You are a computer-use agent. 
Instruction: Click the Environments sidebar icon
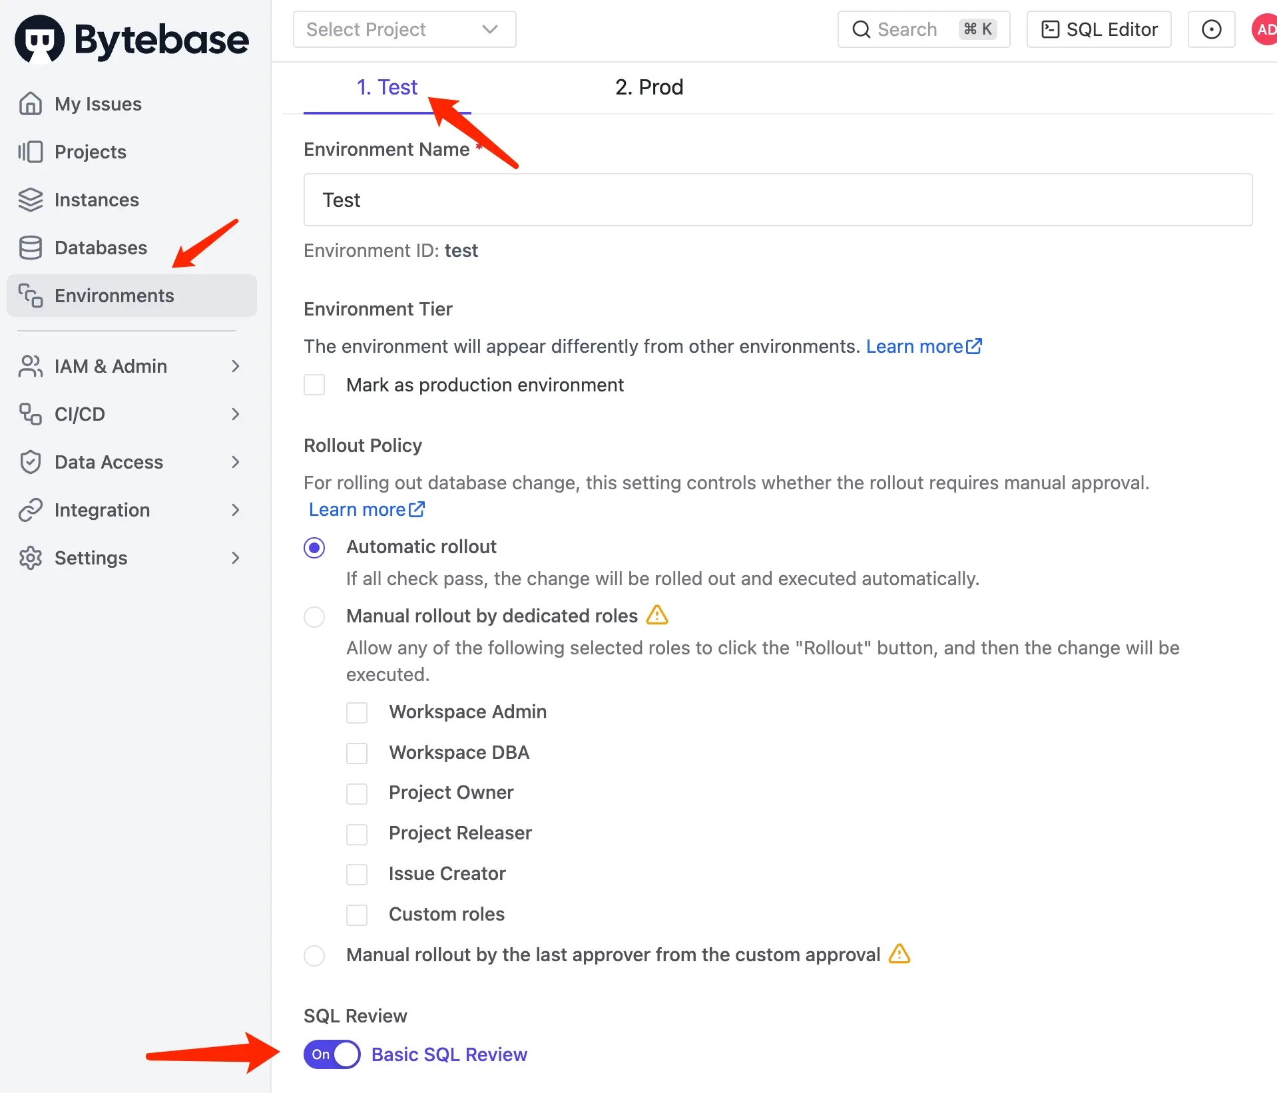pos(31,296)
